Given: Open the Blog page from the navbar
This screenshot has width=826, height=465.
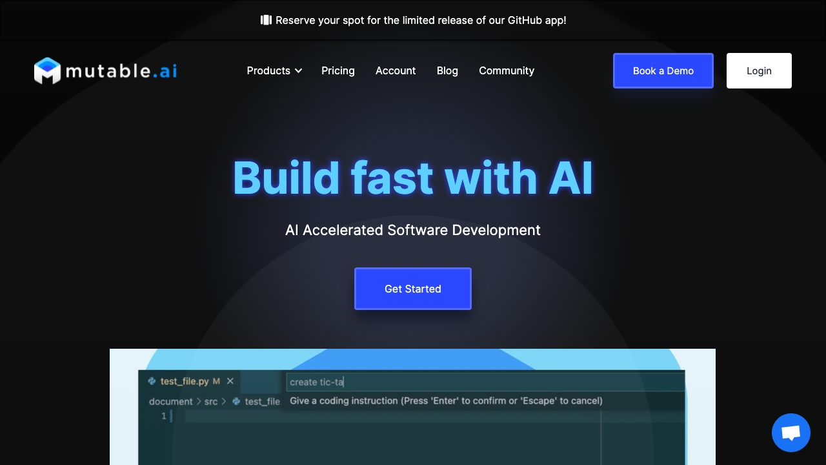Looking at the screenshot, I should click(447, 71).
